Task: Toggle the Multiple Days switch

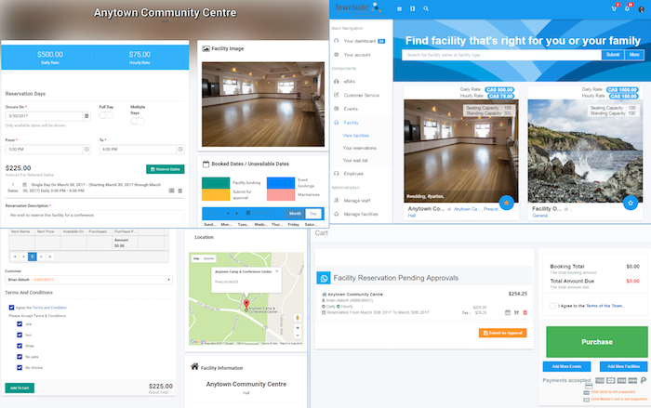Action: (x=138, y=121)
